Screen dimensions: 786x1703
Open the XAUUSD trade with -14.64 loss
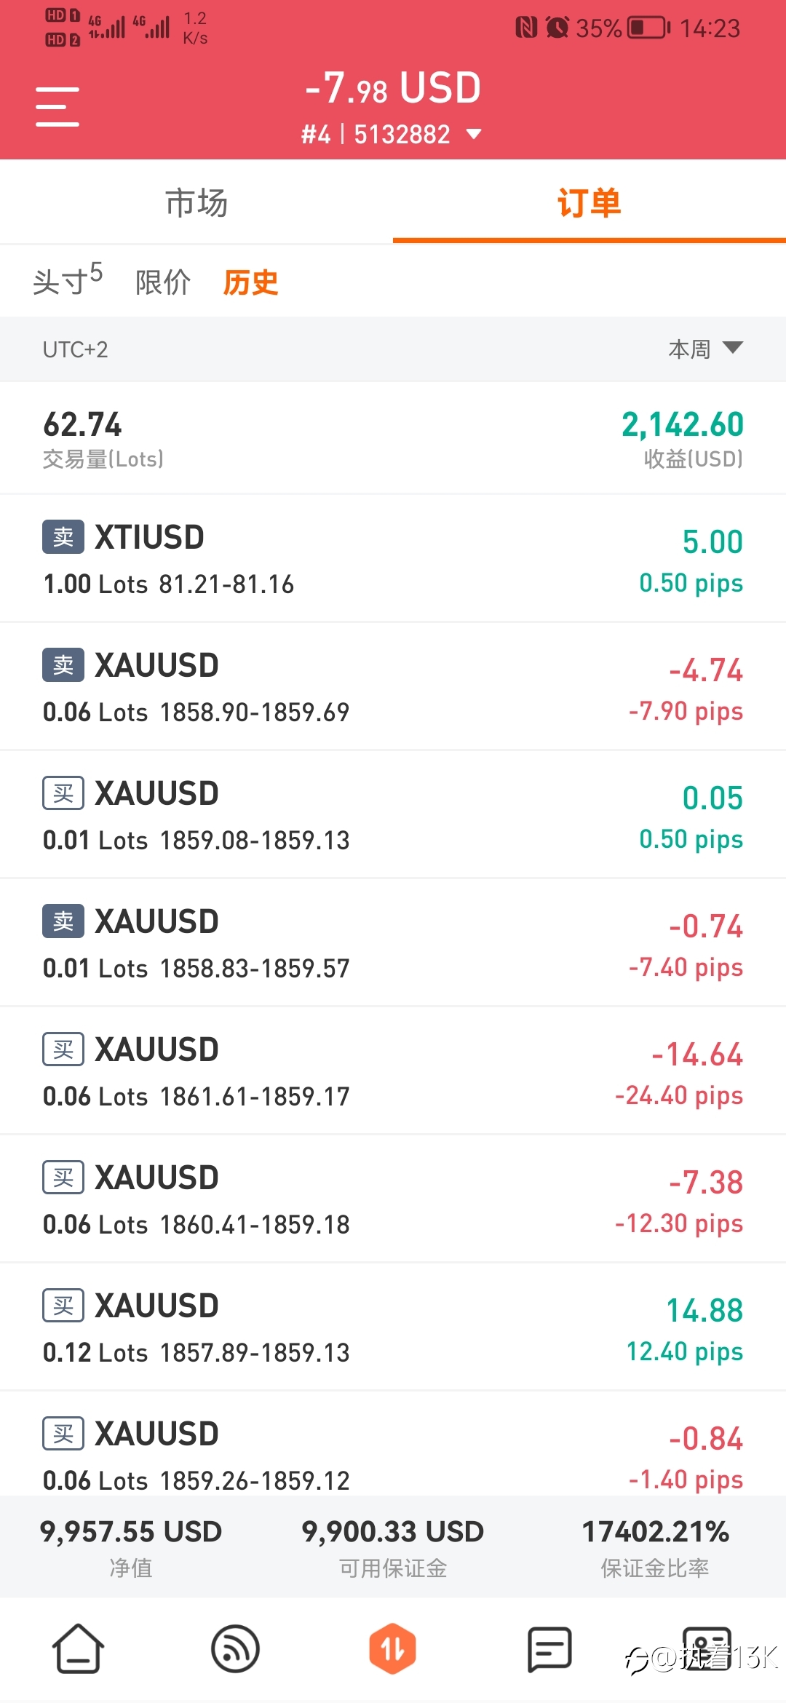393,1071
